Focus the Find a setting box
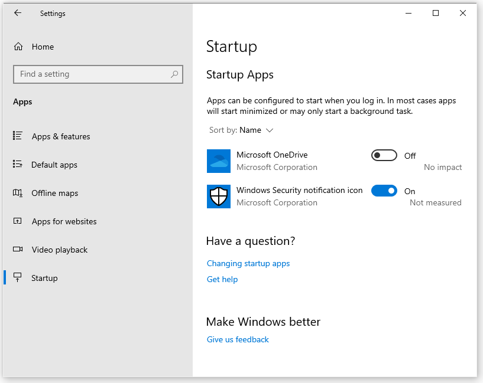The height and width of the screenshot is (383, 483). pos(98,74)
